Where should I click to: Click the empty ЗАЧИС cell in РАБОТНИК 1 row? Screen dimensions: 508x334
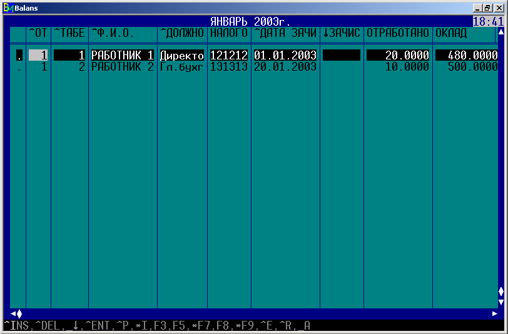click(342, 55)
